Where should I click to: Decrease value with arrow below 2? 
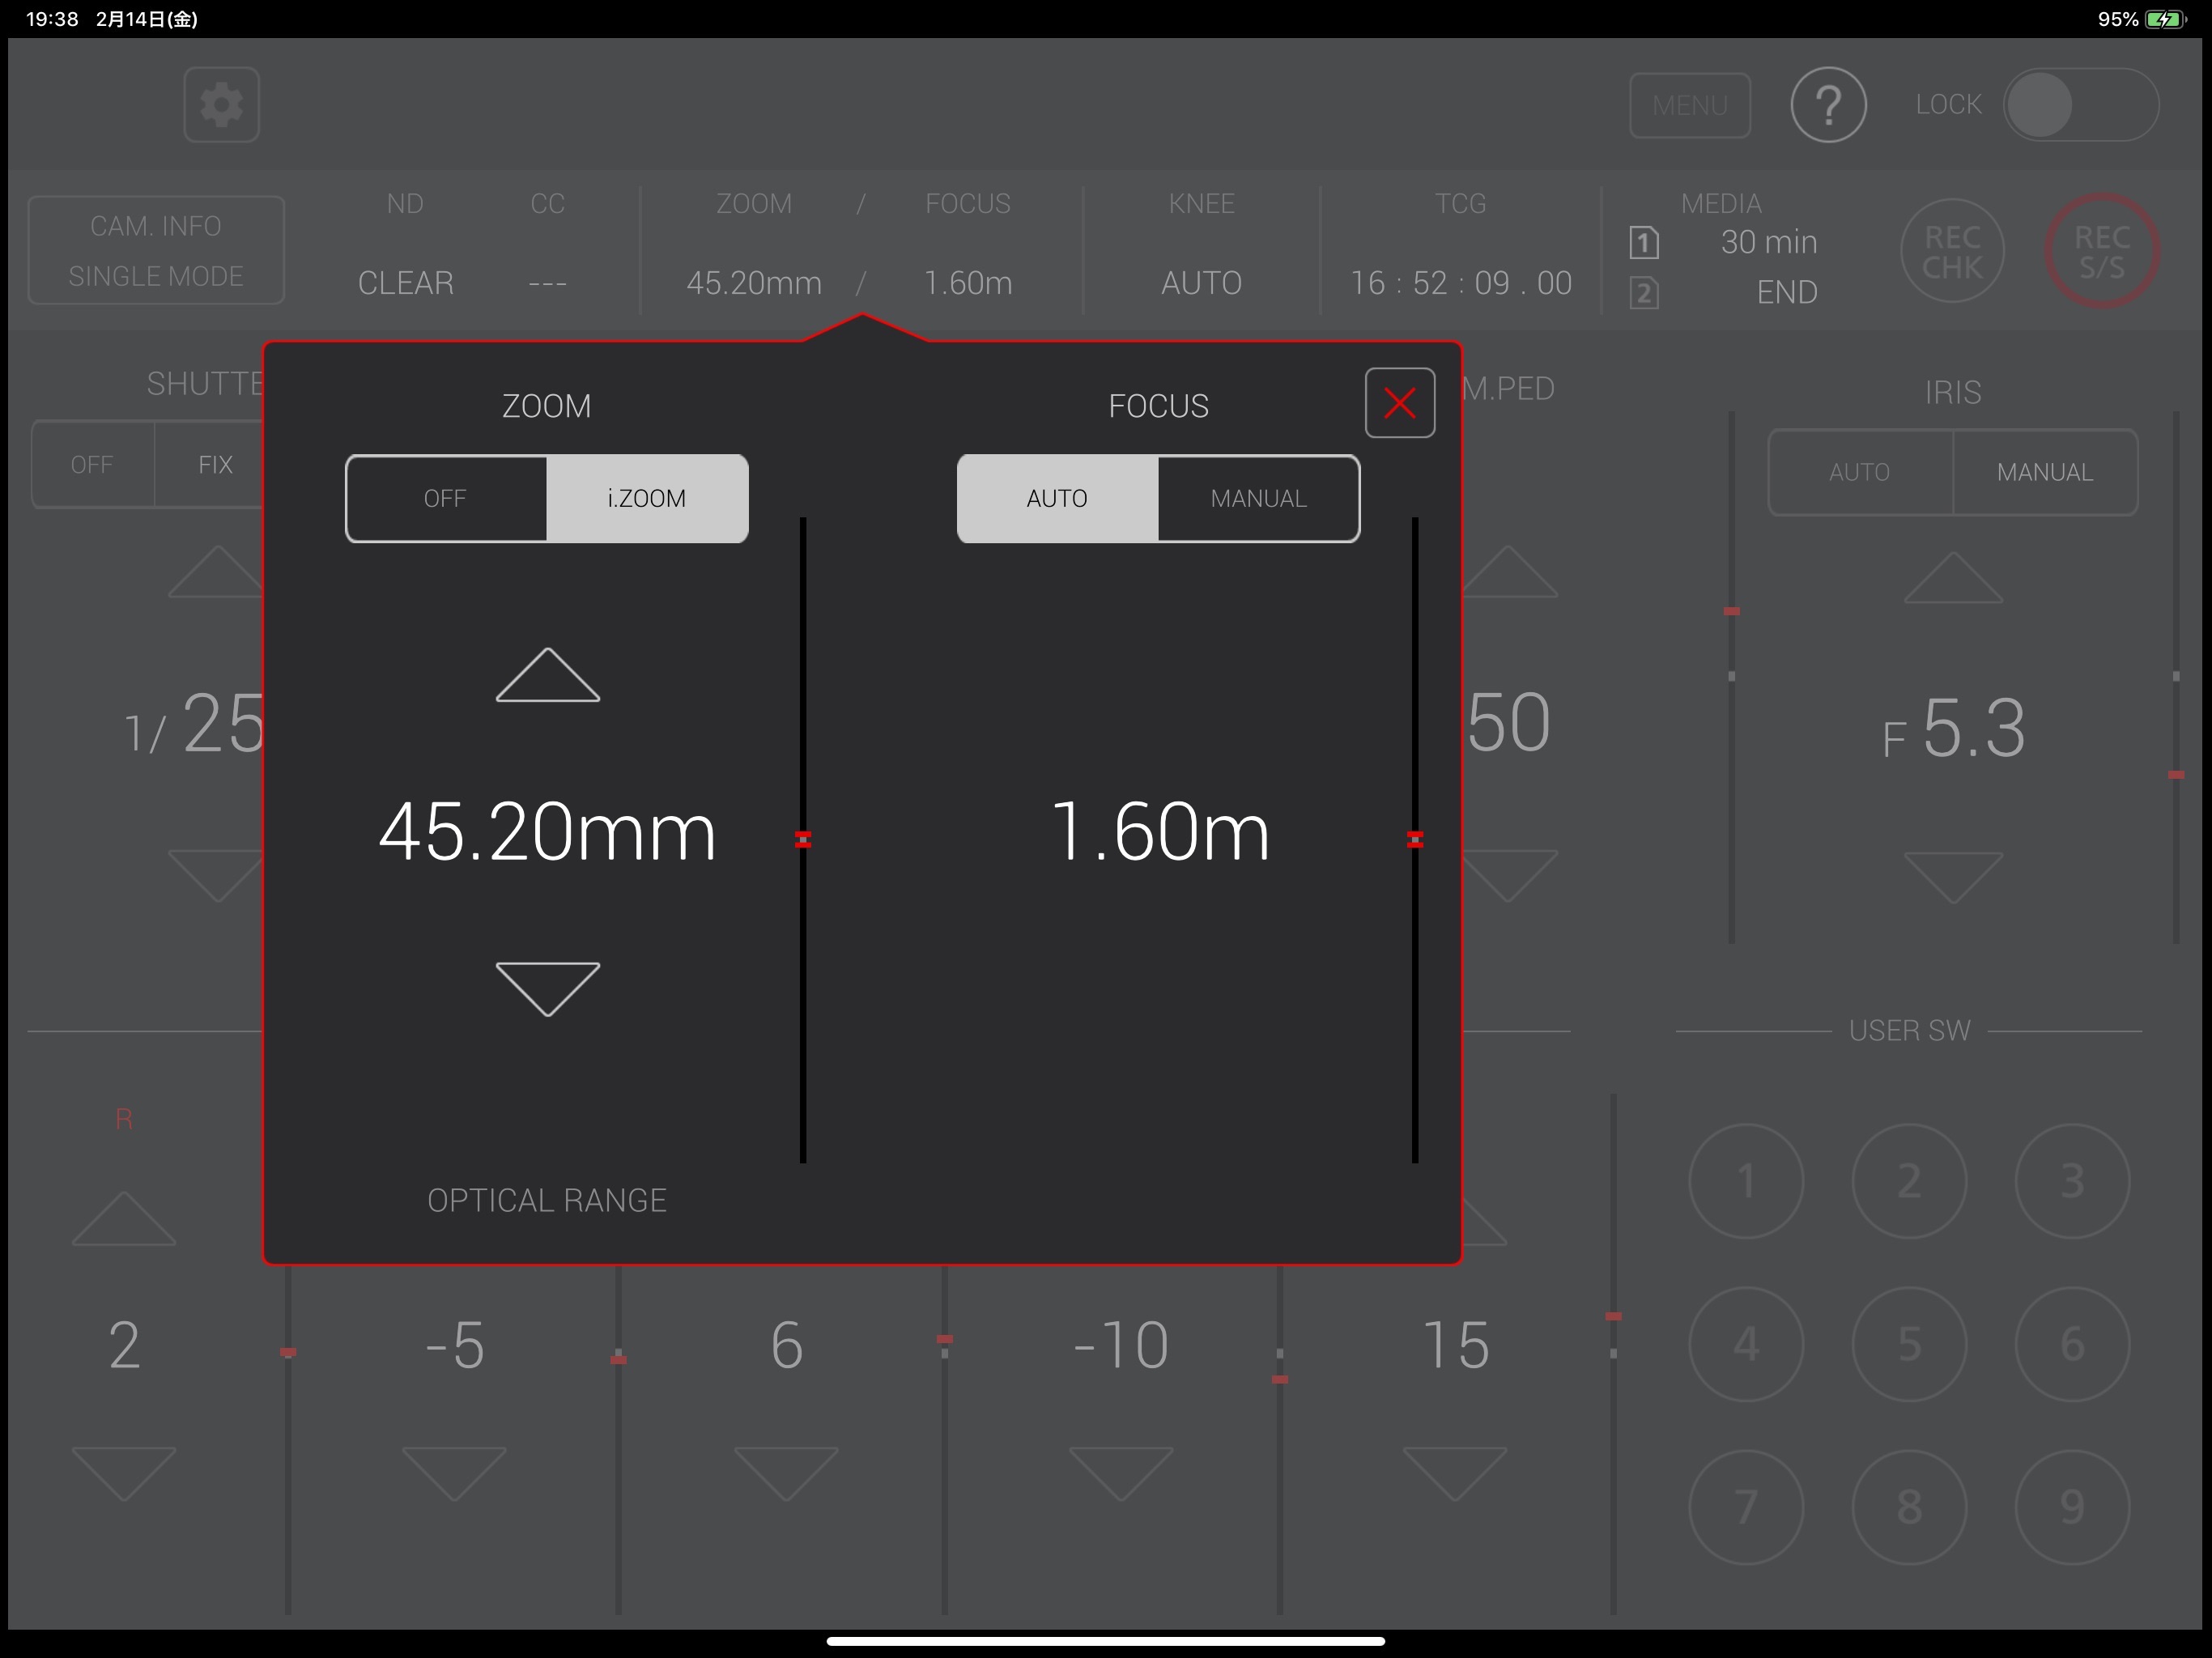click(124, 1474)
